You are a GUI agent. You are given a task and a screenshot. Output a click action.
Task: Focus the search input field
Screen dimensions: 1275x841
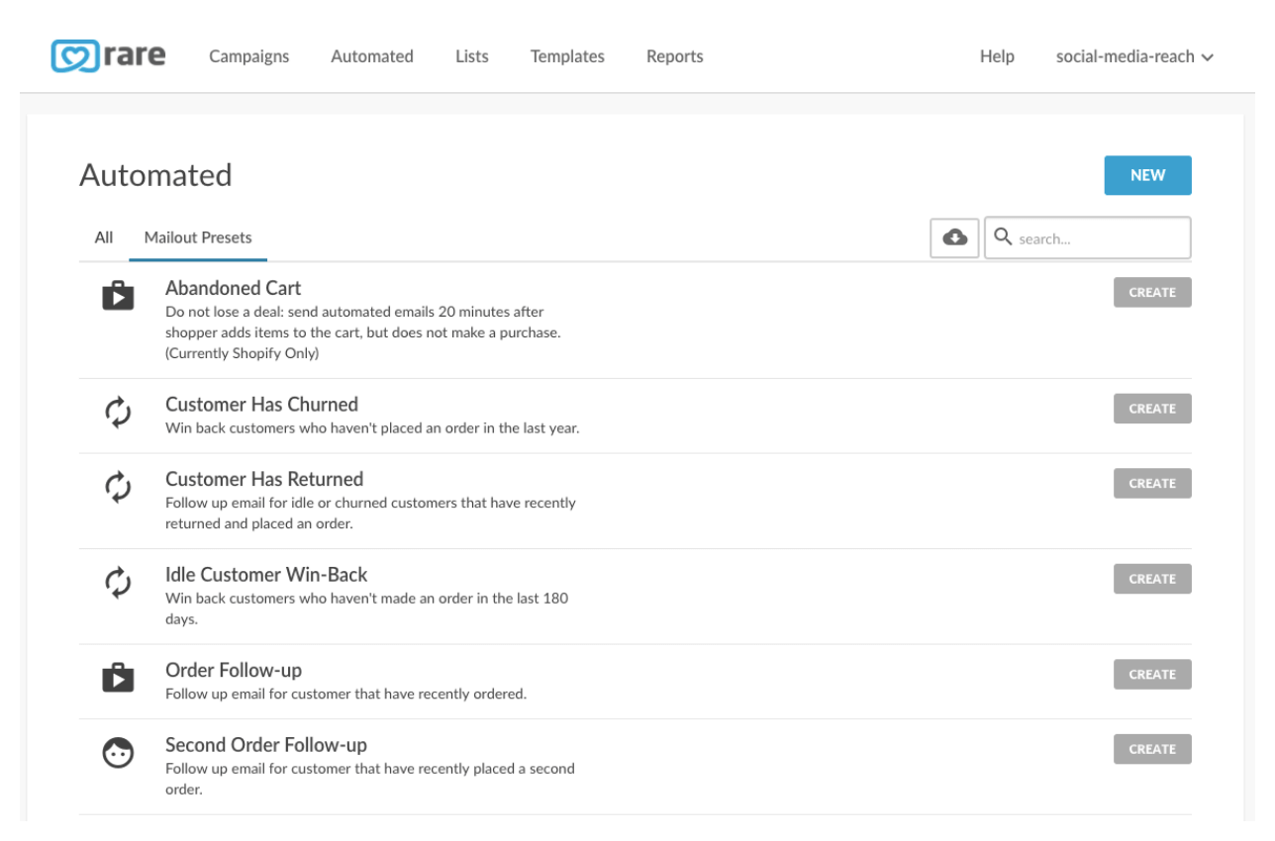point(1088,238)
